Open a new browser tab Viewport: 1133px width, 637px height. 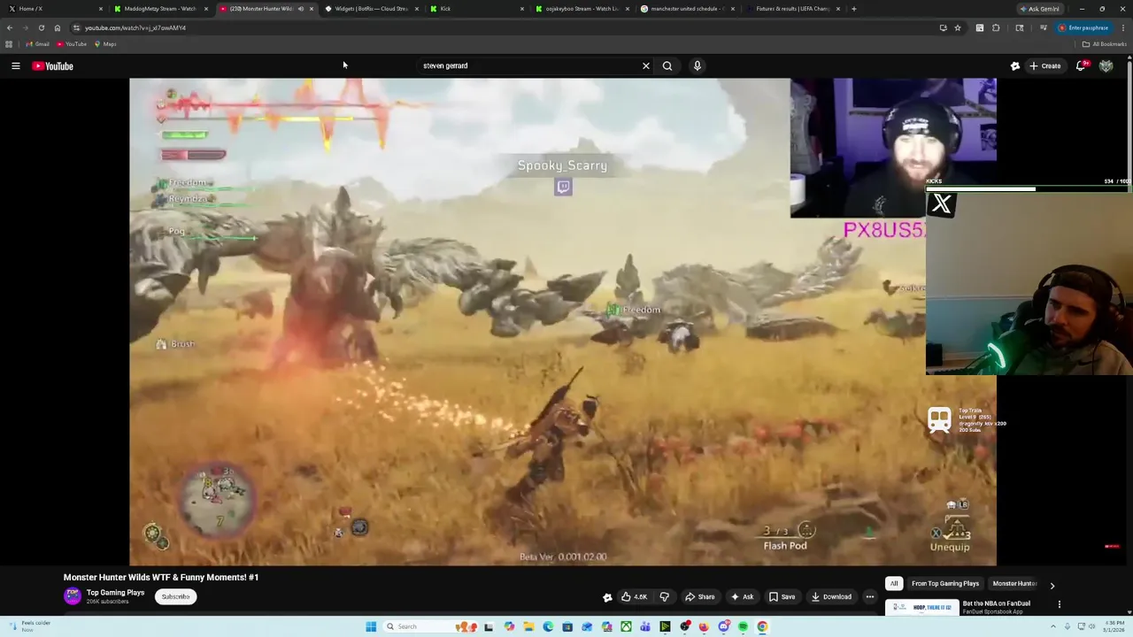[x=853, y=9]
